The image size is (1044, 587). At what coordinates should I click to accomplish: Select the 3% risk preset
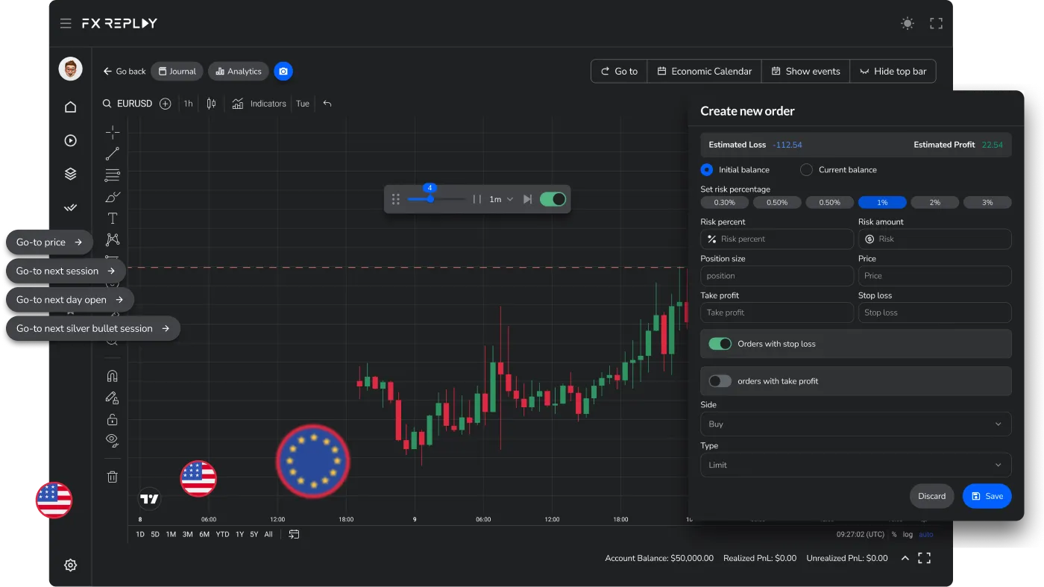click(x=987, y=202)
